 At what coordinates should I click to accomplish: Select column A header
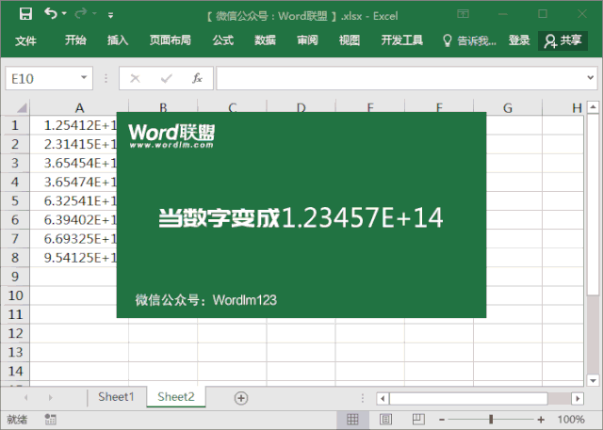click(x=79, y=108)
